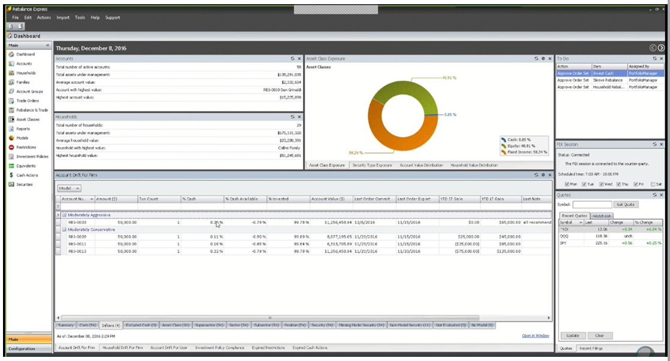Open the Actions menu
670x361 pixels.
[x=44, y=17]
